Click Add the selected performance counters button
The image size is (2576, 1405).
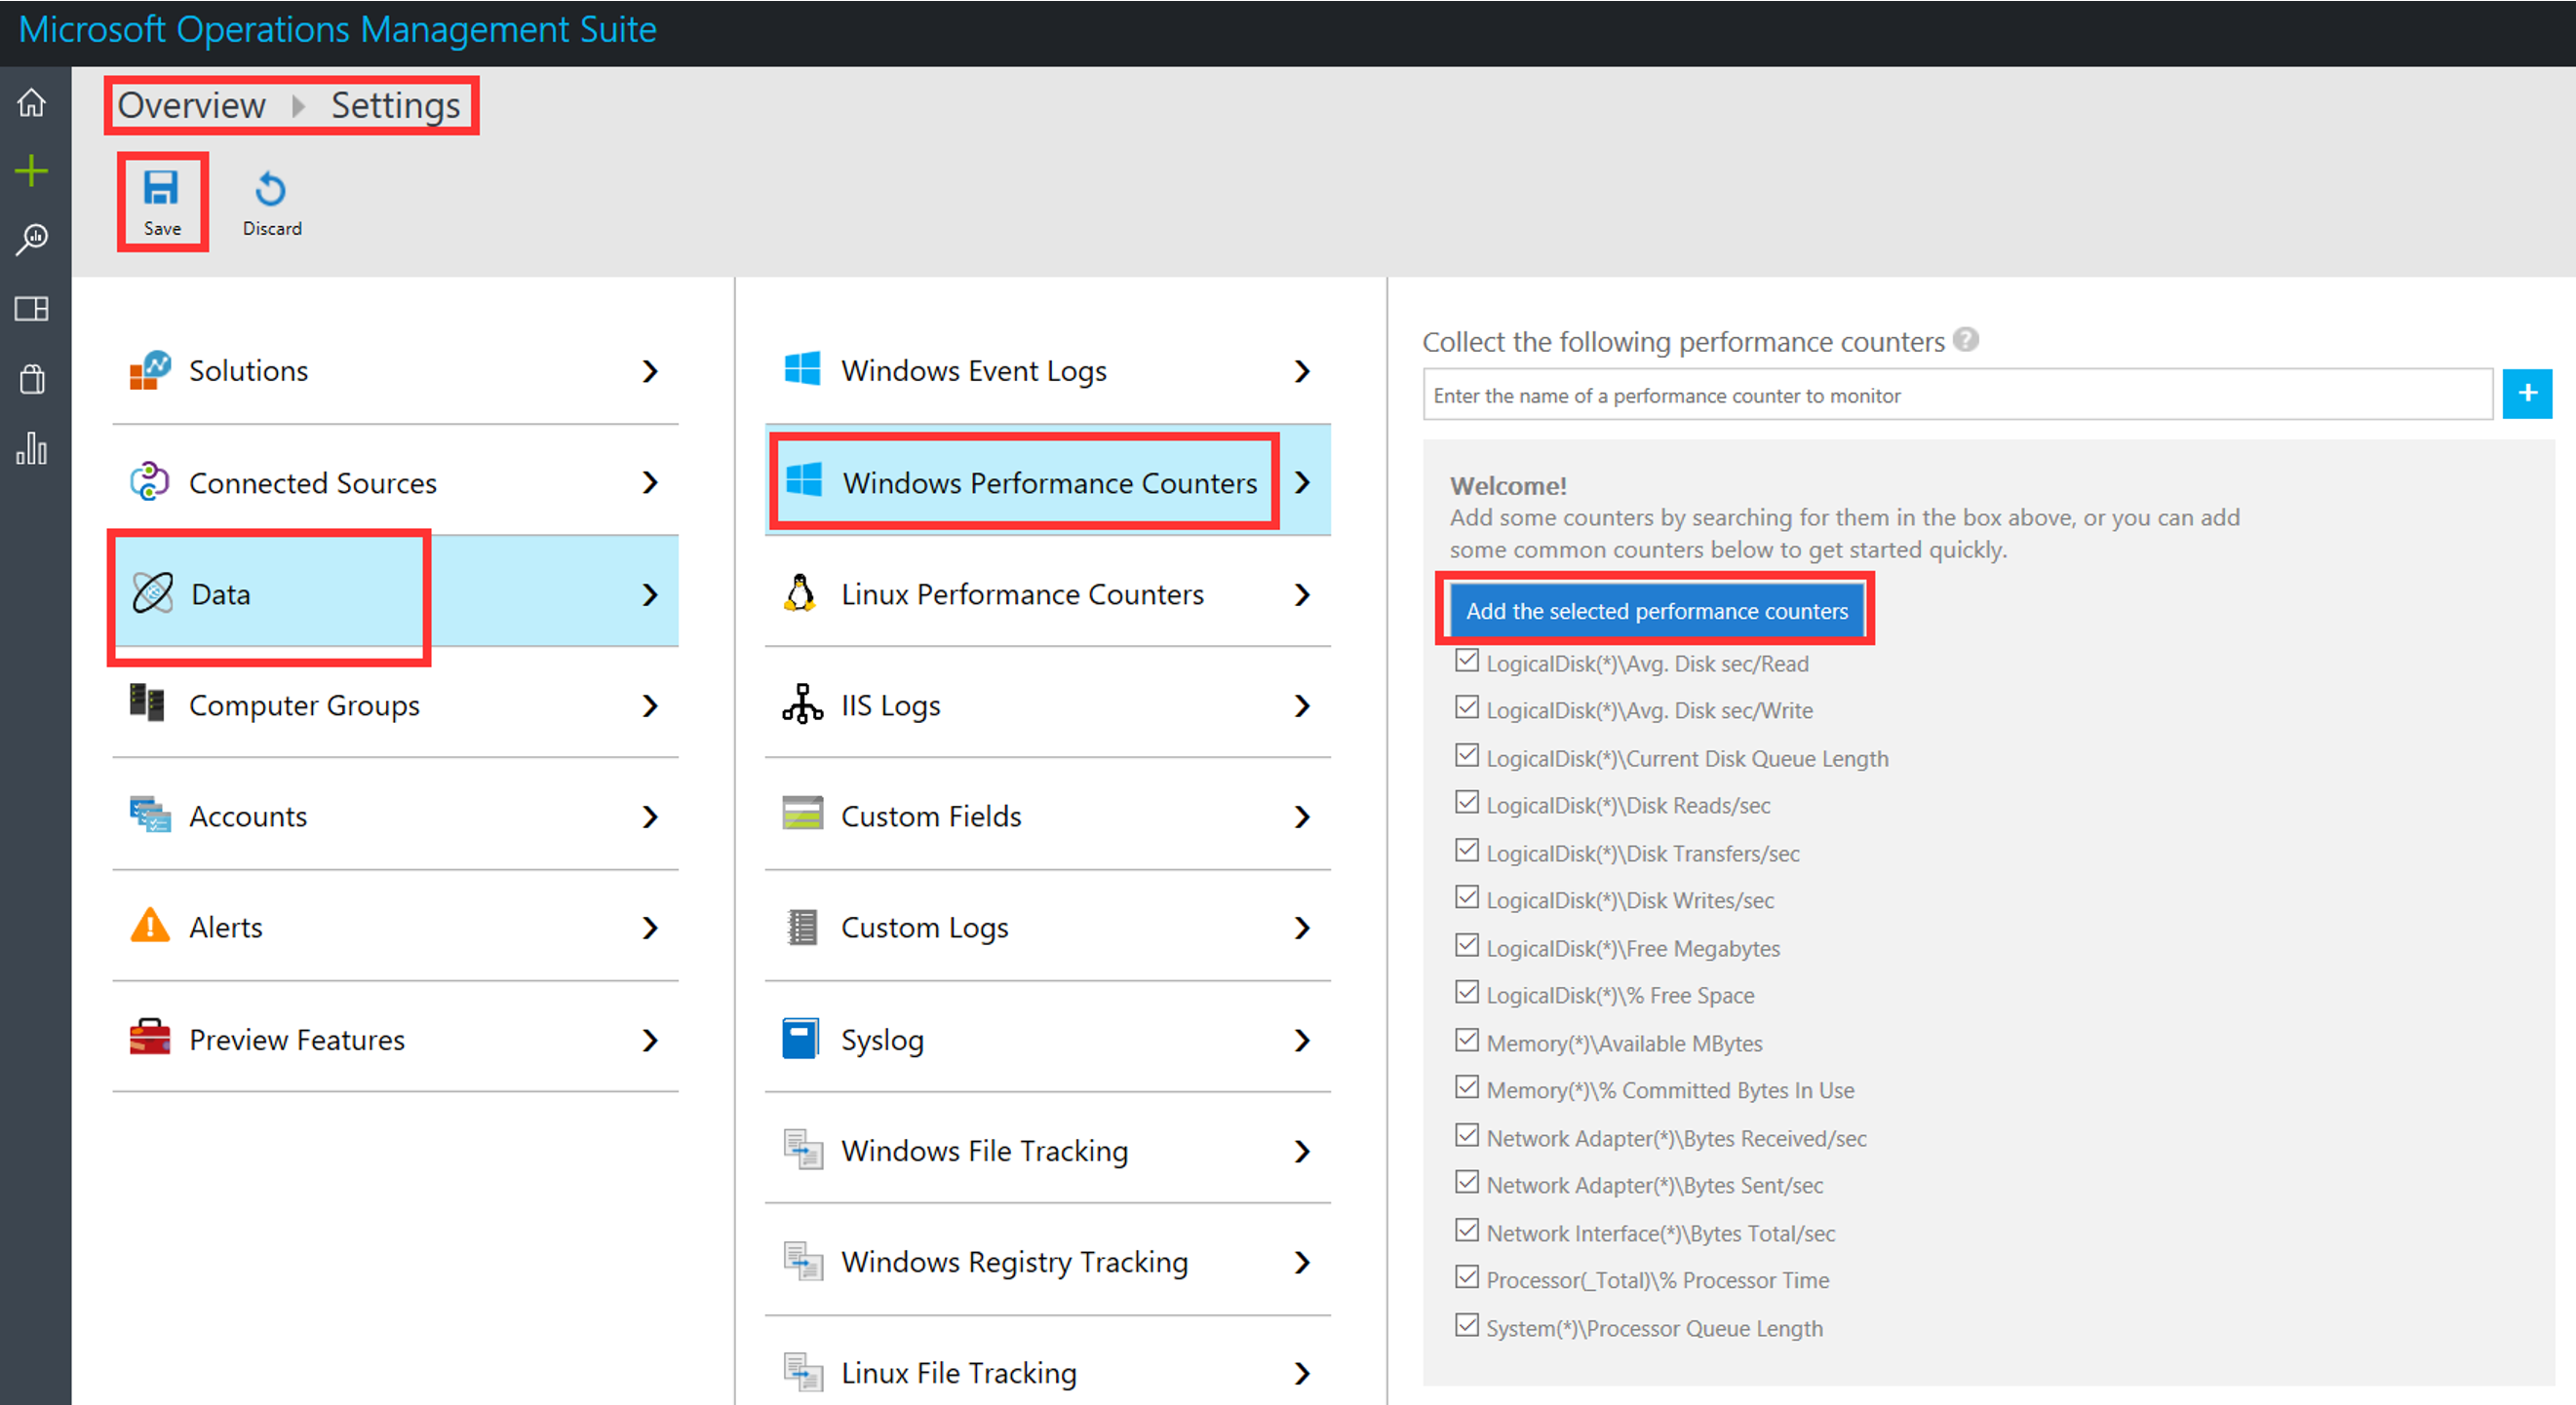(x=1657, y=611)
